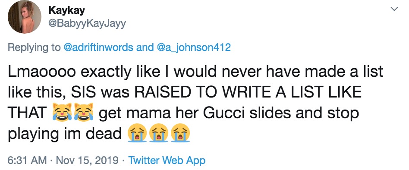409x170 pixels.
Task: Click the gray Replying to label
Action: point(34,48)
